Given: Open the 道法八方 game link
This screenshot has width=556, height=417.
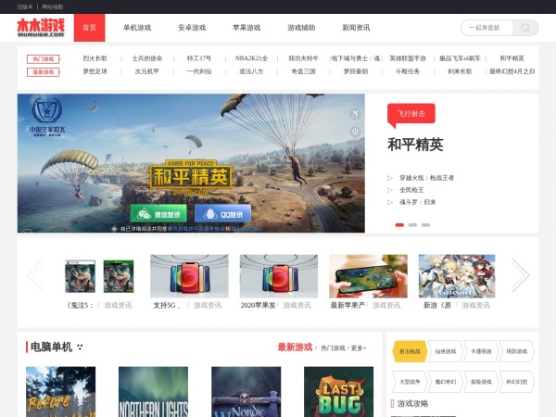Looking at the screenshot, I should [251, 71].
